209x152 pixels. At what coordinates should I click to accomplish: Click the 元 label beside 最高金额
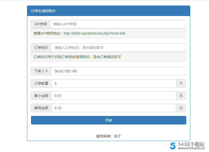point(181,108)
